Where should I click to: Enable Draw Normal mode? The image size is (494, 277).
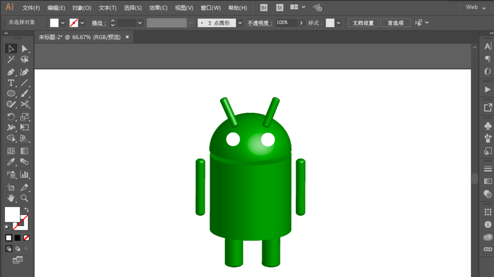[8, 249]
